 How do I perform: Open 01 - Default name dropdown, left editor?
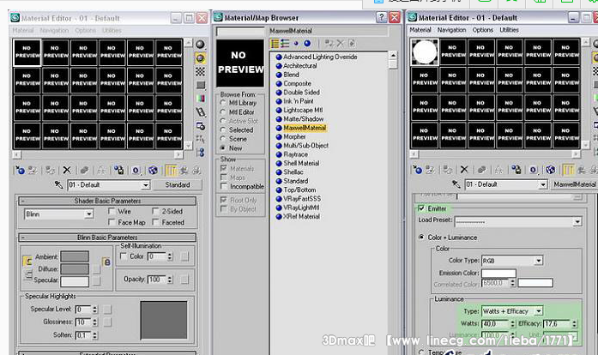pyautogui.click(x=145, y=185)
